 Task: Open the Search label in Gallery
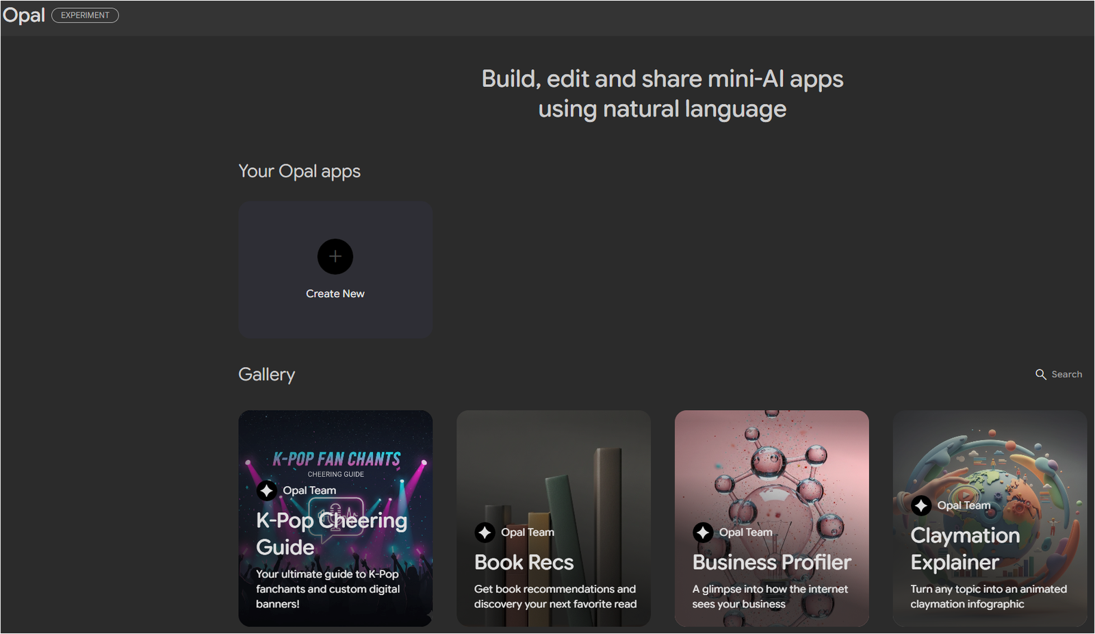point(1067,375)
